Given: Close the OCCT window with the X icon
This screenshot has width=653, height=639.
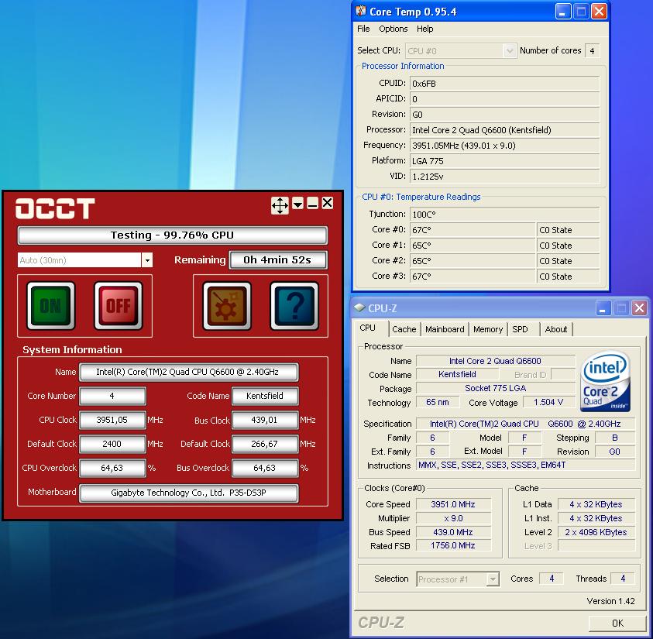Looking at the screenshot, I should [x=328, y=203].
